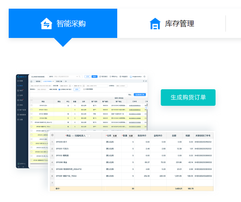
Task: Open 资料 module in the sidebar
Action: tap(20, 105)
